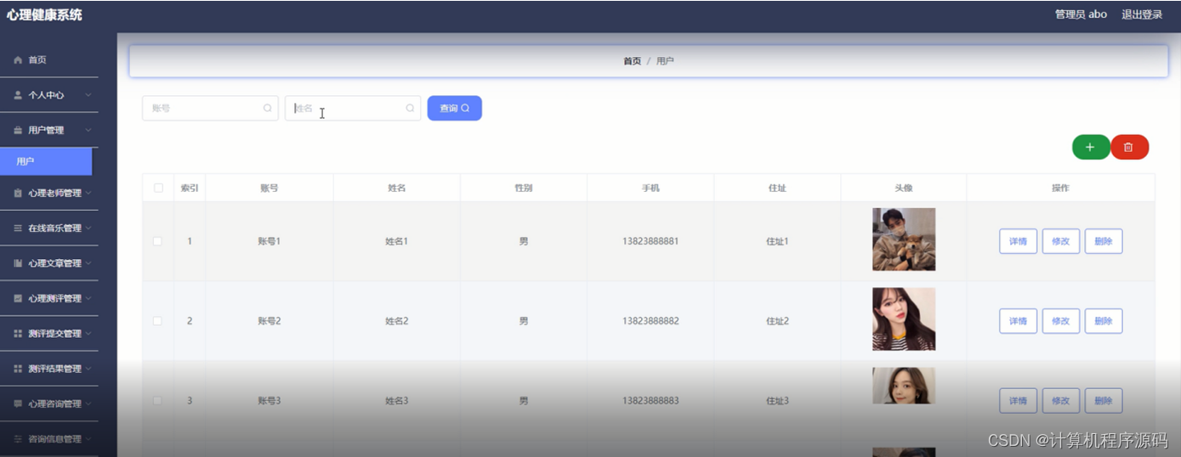This screenshot has height=457, width=1181.
Task: Open 详情 for 账号1
Action: (x=1018, y=241)
